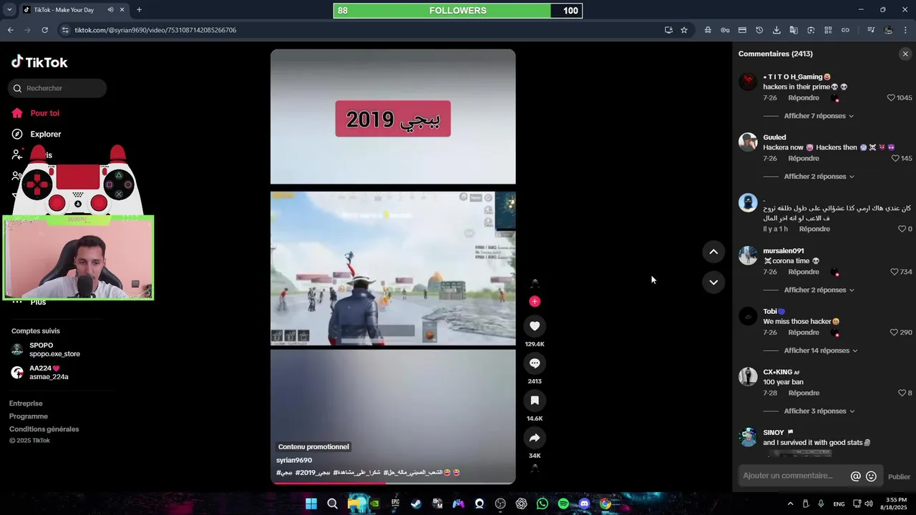916x515 pixels.
Task: Click the Rechercher search field
Action: pos(57,88)
